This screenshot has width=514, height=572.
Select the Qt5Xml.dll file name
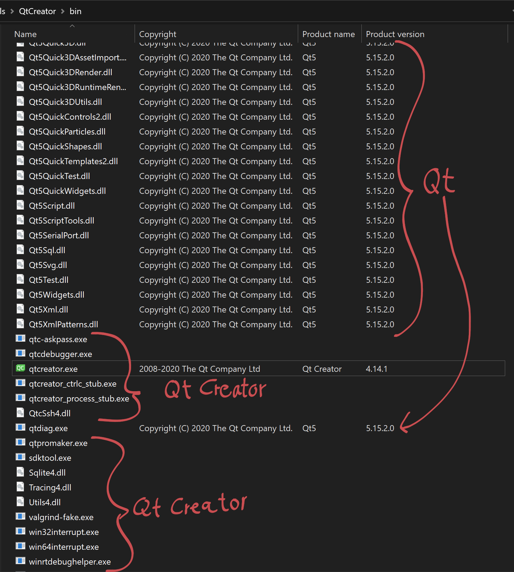coord(48,309)
